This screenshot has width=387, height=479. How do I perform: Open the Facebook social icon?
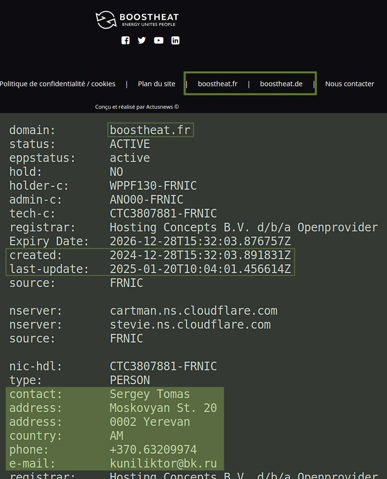(125, 40)
